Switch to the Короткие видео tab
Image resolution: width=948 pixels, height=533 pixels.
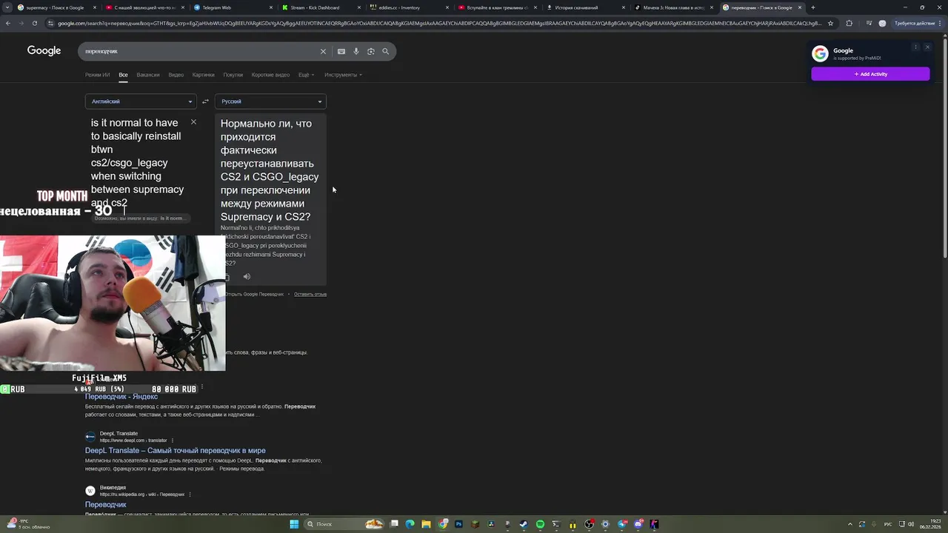click(x=270, y=75)
